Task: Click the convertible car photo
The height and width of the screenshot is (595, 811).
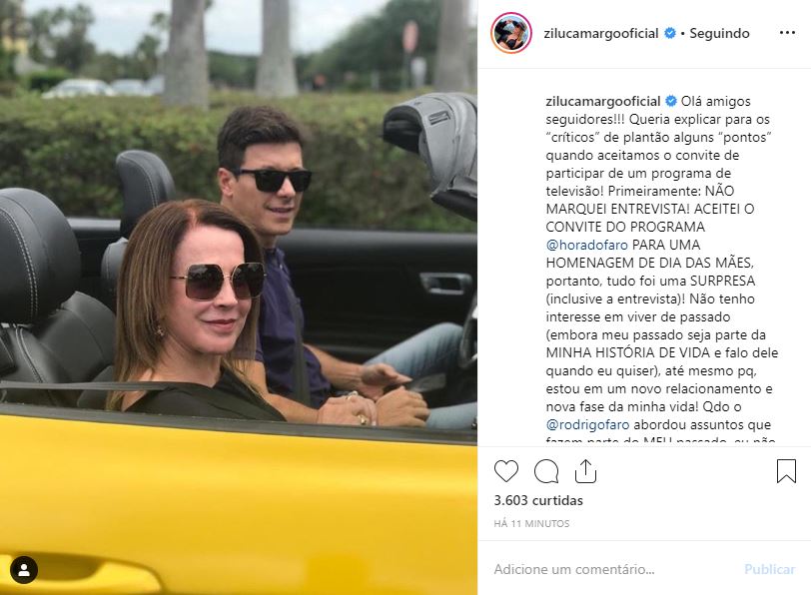Action: (239, 297)
